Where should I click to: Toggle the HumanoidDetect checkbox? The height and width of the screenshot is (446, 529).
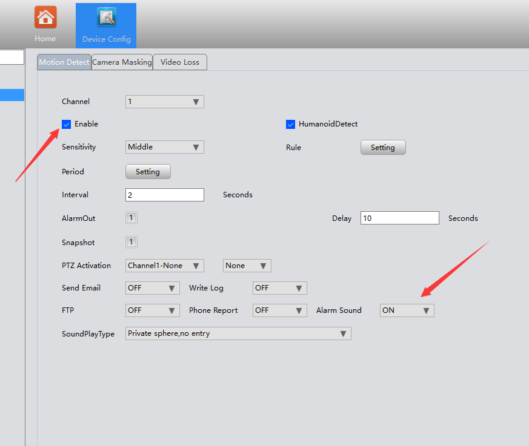click(290, 124)
